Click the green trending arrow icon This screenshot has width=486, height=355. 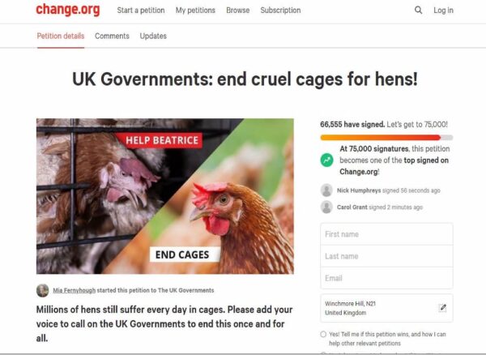326,160
